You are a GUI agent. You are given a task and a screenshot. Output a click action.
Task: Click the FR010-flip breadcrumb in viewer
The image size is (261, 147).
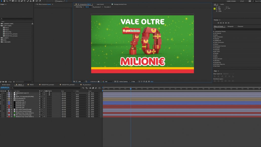(79, 7)
